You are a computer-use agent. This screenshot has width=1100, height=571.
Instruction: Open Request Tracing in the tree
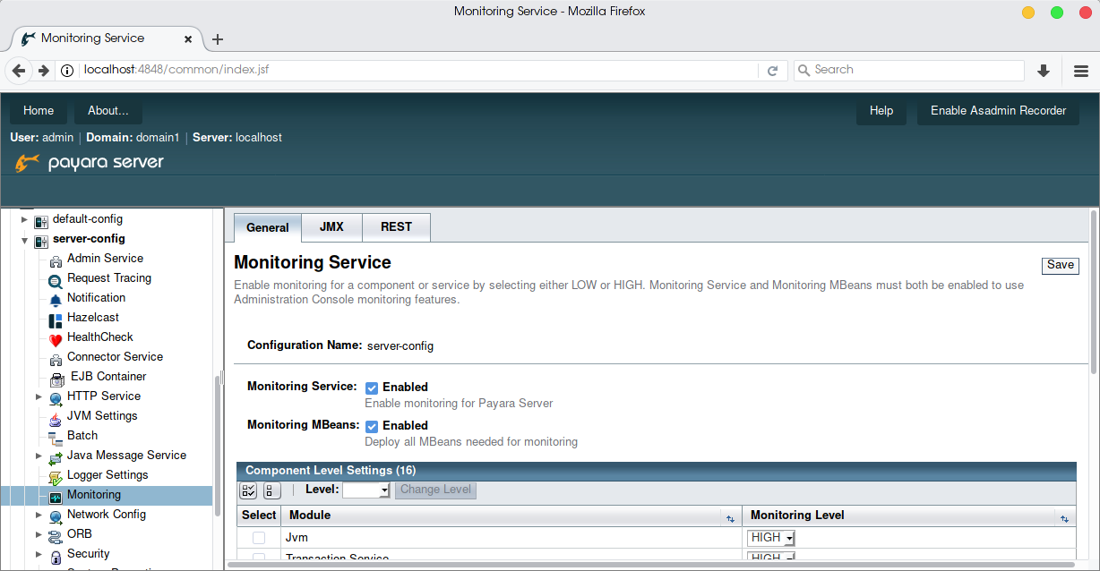click(109, 278)
